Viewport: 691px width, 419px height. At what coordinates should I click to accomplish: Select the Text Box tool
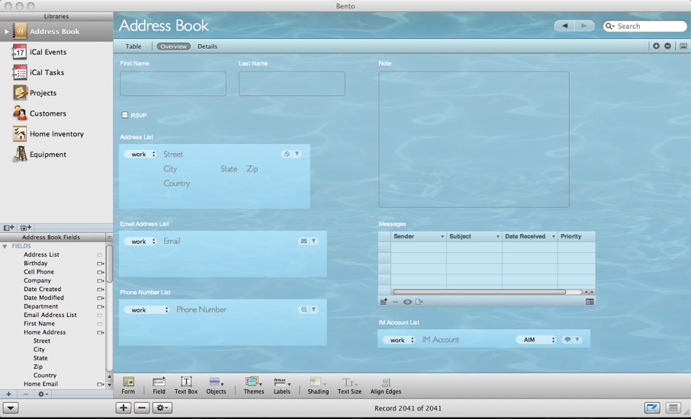(x=186, y=385)
